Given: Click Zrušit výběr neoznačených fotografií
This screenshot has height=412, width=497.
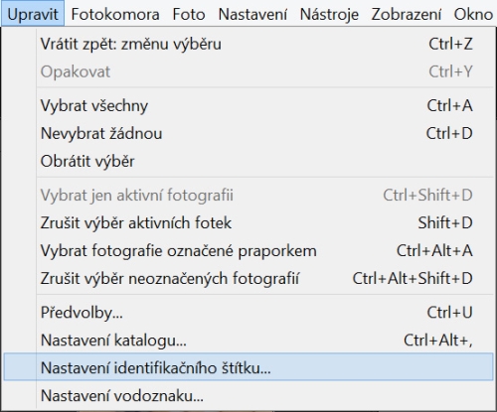Looking at the screenshot, I should (x=248, y=278).
